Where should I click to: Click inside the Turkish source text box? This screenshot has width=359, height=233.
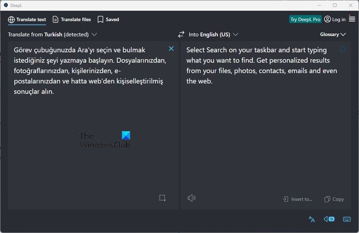coord(93,125)
